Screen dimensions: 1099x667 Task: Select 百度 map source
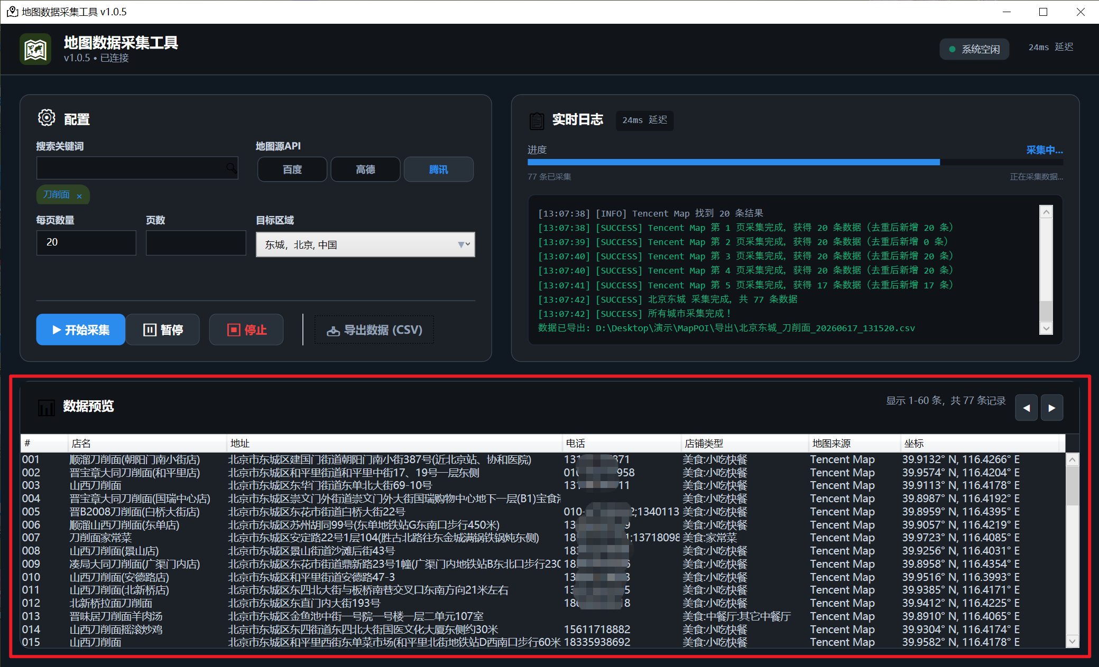pos(292,170)
